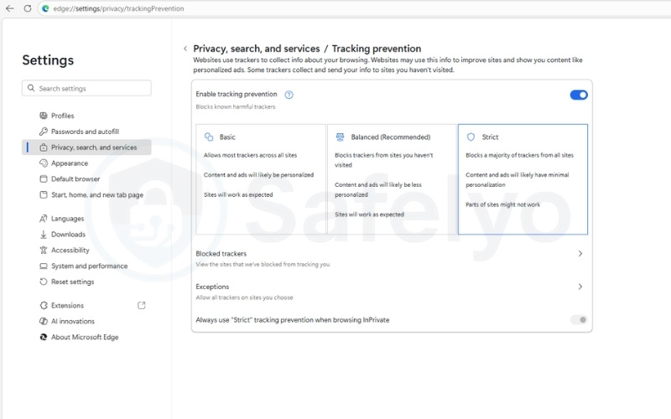Click the Start, home, and new tab page icon
Viewport: 671px width, 419px height.
(44, 194)
